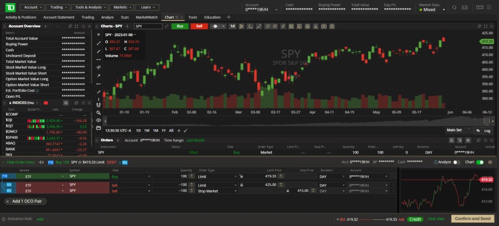The image size is (499, 226).
Task: Toggle the Analyze switch
Action: (x=457, y=162)
